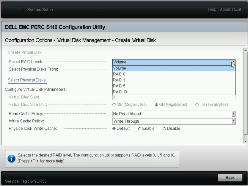248x186 pixels.
Task: Choose Volume from the RAID level list
Action: click(x=174, y=68)
